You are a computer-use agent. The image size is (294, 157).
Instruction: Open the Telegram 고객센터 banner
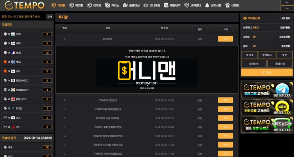coord(267,90)
